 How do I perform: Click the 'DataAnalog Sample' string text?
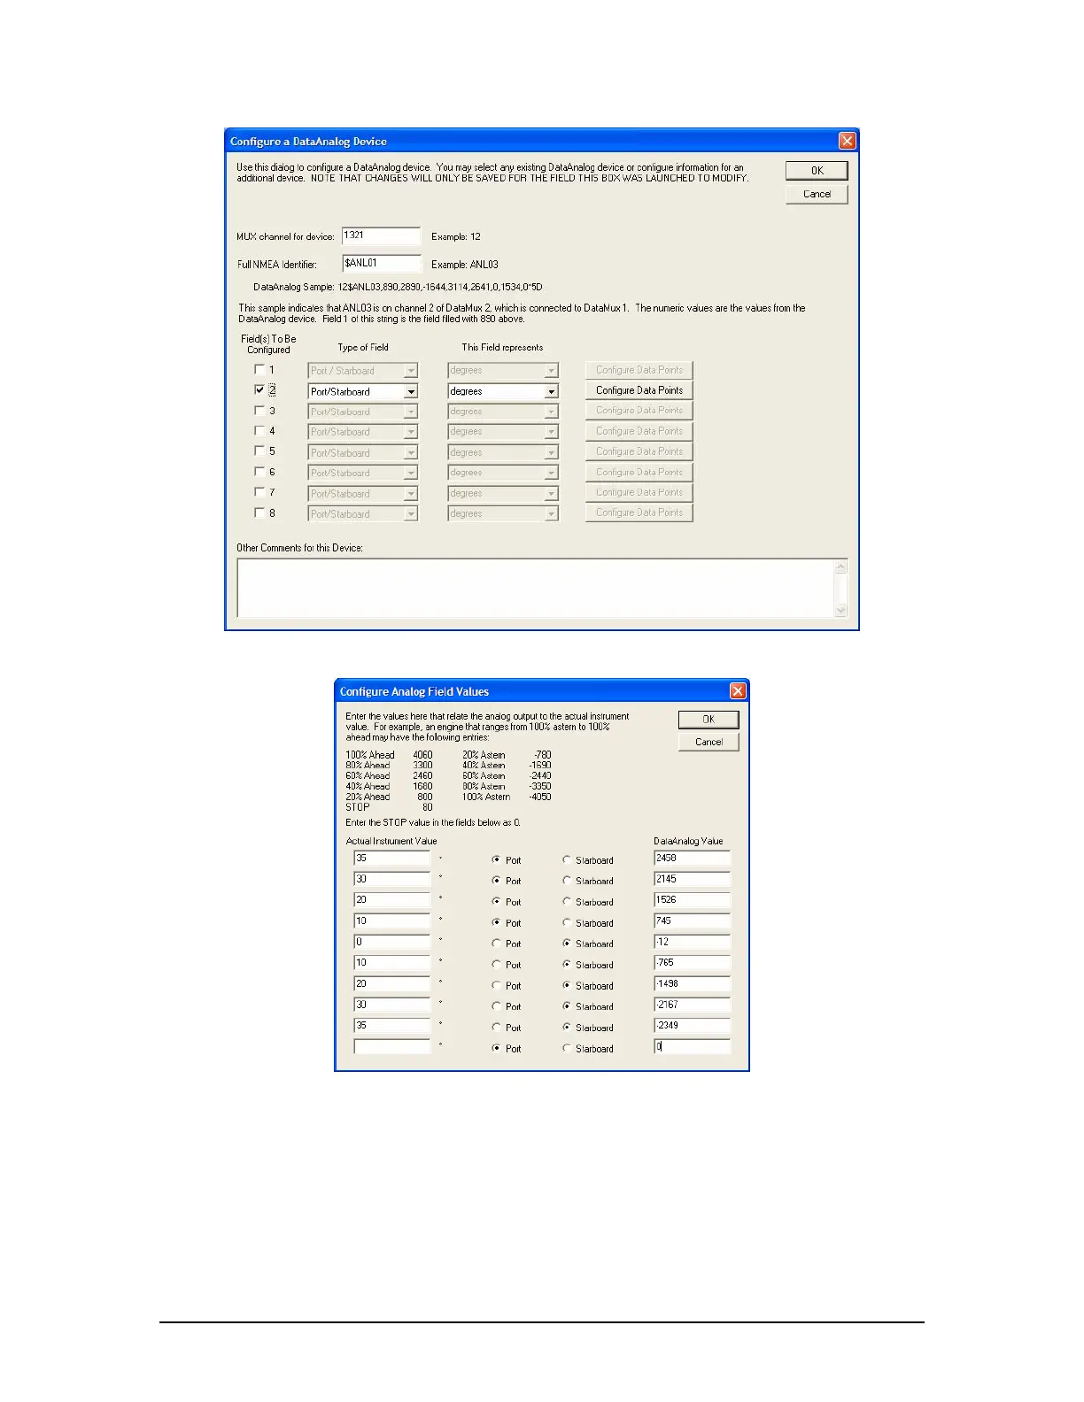(x=398, y=287)
